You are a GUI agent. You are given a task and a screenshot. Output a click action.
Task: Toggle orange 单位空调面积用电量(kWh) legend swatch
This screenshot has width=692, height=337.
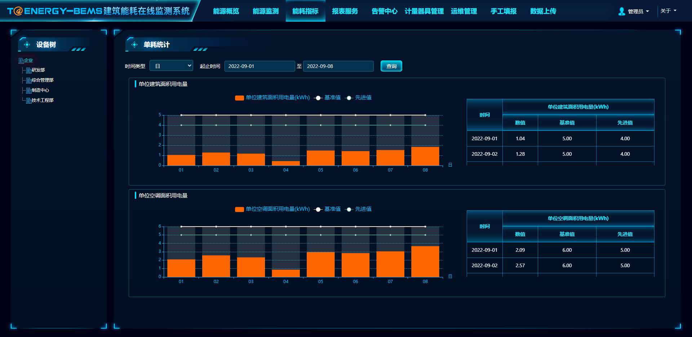tap(239, 209)
